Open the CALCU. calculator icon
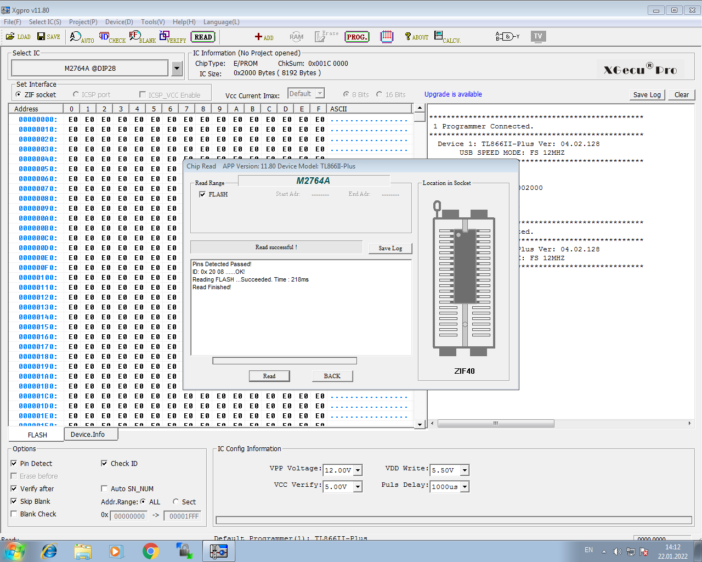Screen dimensions: 702x562 pyautogui.click(x=448, y=37)
